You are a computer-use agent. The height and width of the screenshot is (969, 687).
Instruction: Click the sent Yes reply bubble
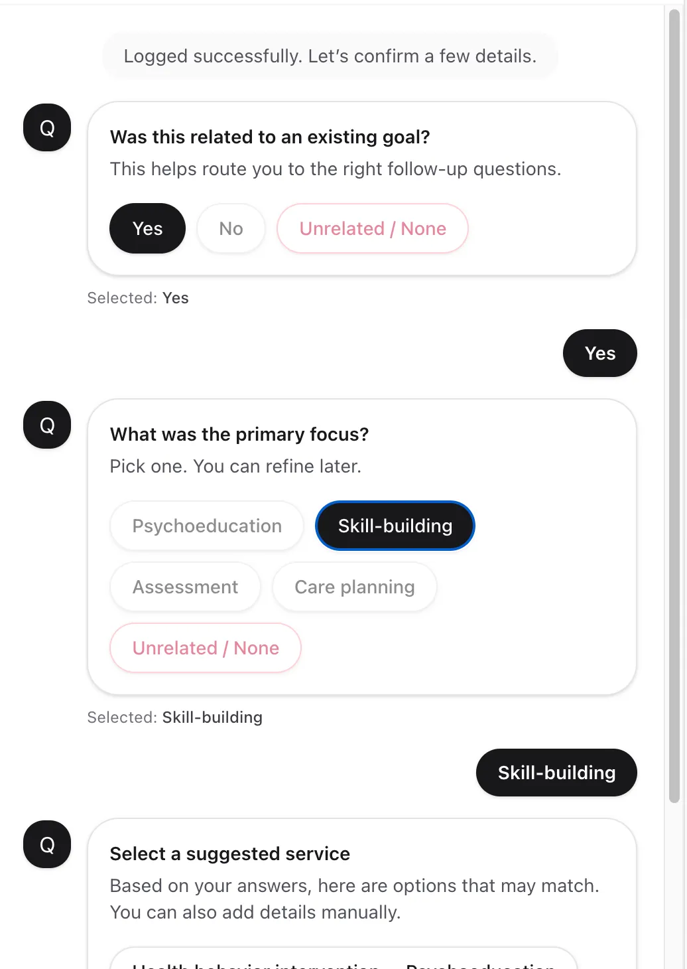(600, 353)
